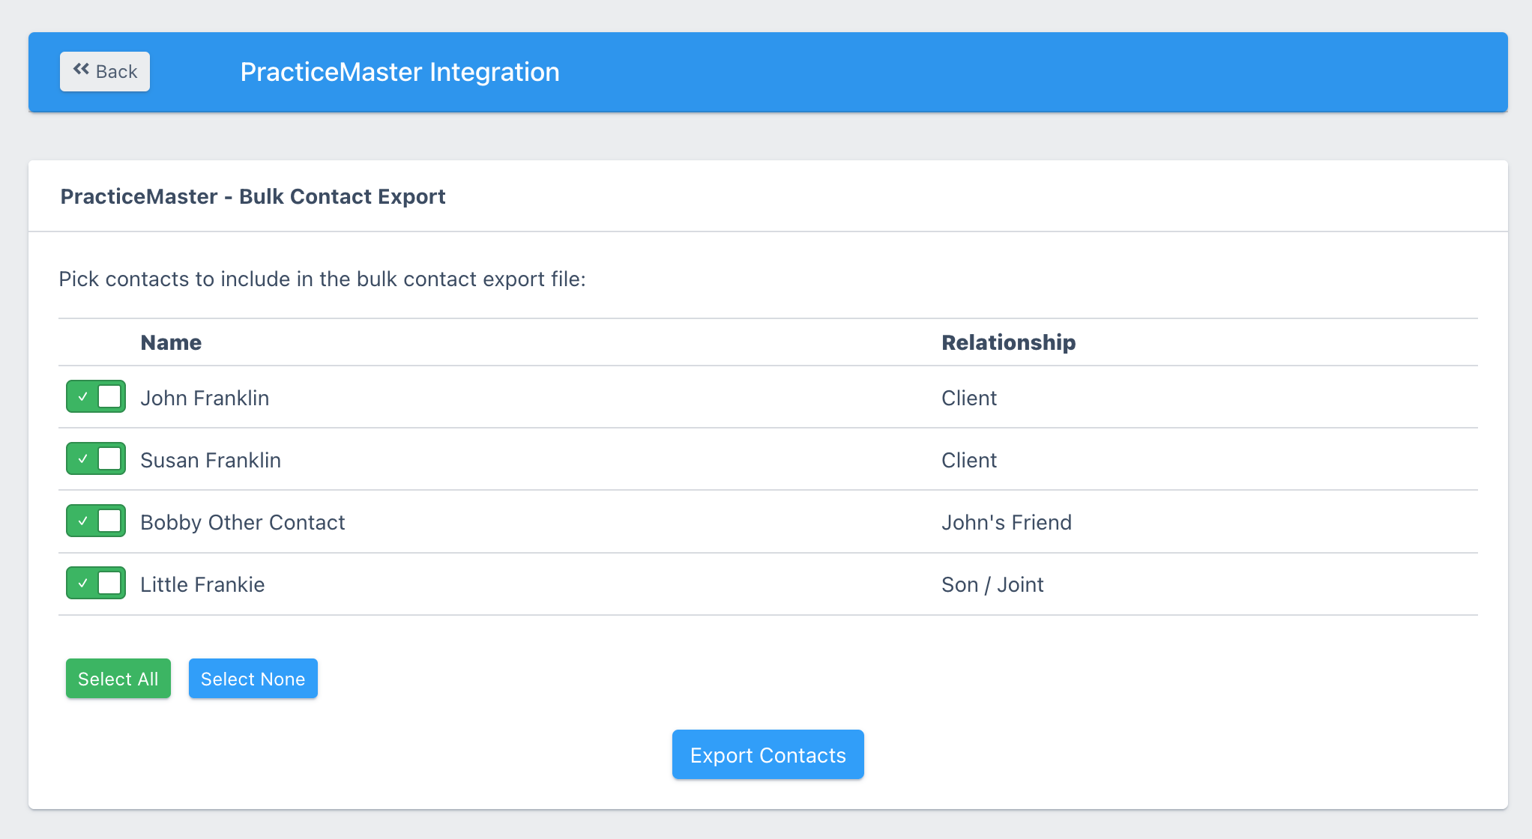This screenshot has height=839, width=1532.
Task: Toggle Susan Franklin's export switch
Action: [x=96, y=458]
